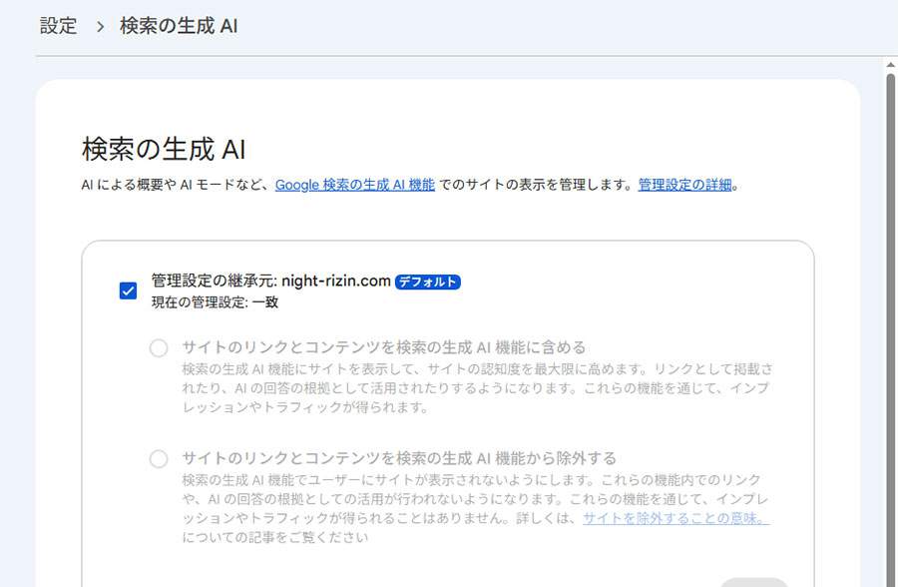Click the 現在の管理設定: 一致 status text

[x=215, y=302]
